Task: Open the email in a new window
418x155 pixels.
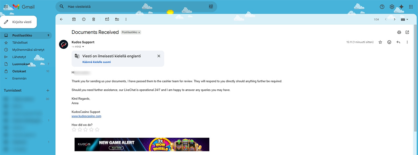Action: click(407, 32)
